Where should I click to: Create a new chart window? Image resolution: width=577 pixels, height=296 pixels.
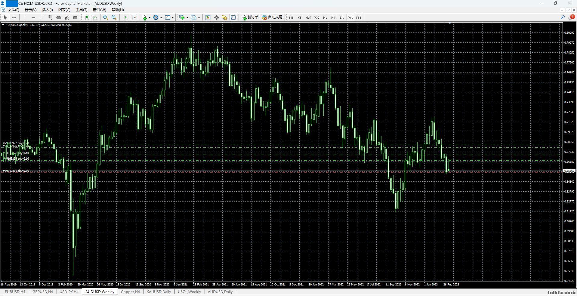click(182, 17)
